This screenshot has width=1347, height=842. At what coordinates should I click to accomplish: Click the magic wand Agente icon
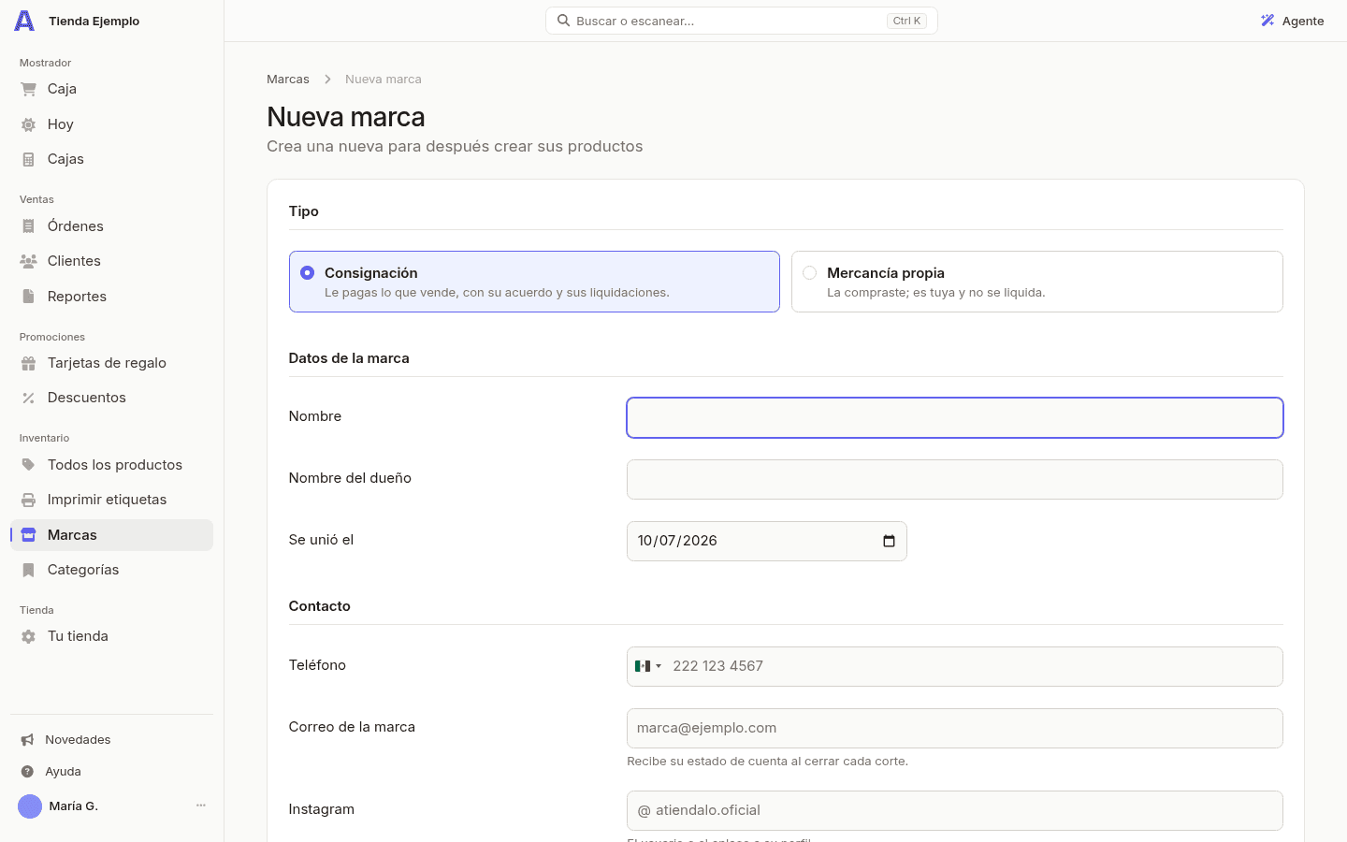[x=1267, y=21]
